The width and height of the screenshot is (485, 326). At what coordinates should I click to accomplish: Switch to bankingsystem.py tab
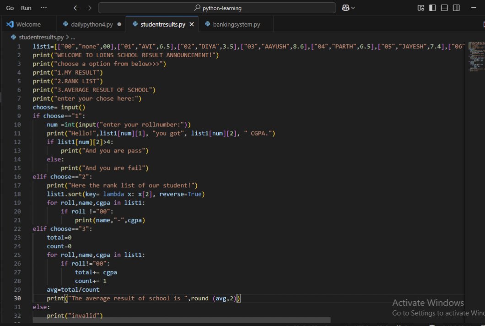click(x=236, y=24)
